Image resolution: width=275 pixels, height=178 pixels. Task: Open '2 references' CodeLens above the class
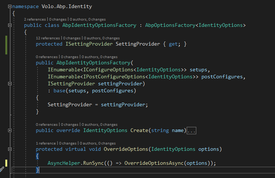(x=35, y=19)
